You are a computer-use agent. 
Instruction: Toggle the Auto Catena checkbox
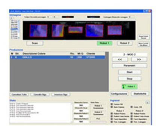pyautogui.click(x=112, y=107)
